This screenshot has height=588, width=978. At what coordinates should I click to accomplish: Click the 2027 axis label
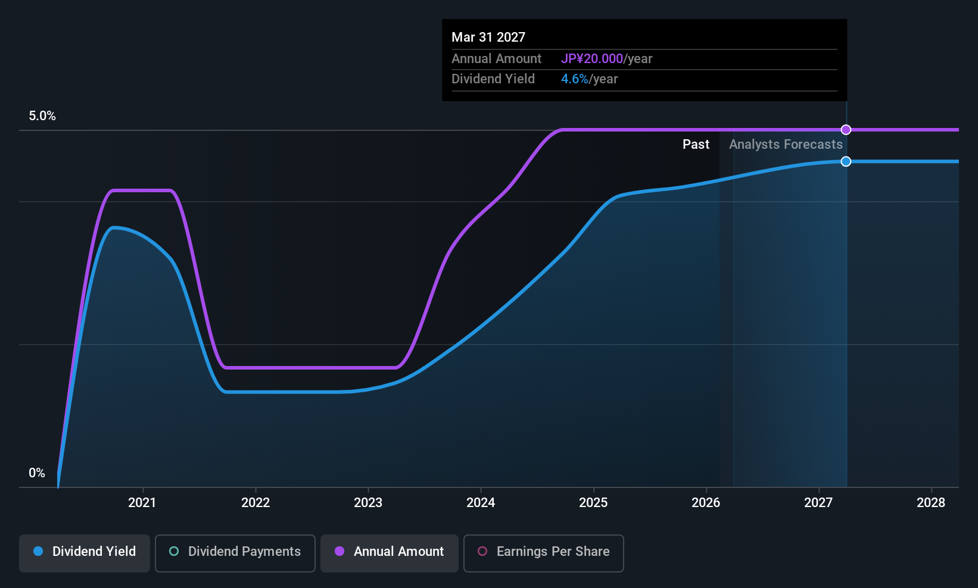818,503
